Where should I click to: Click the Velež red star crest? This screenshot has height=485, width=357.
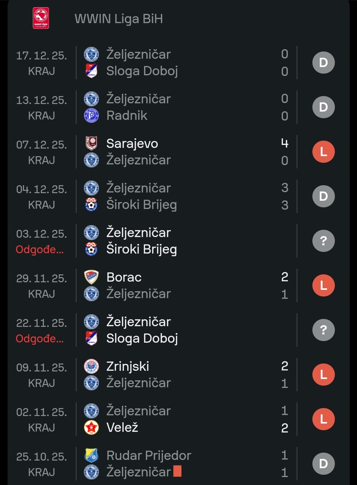pos(91,428)
